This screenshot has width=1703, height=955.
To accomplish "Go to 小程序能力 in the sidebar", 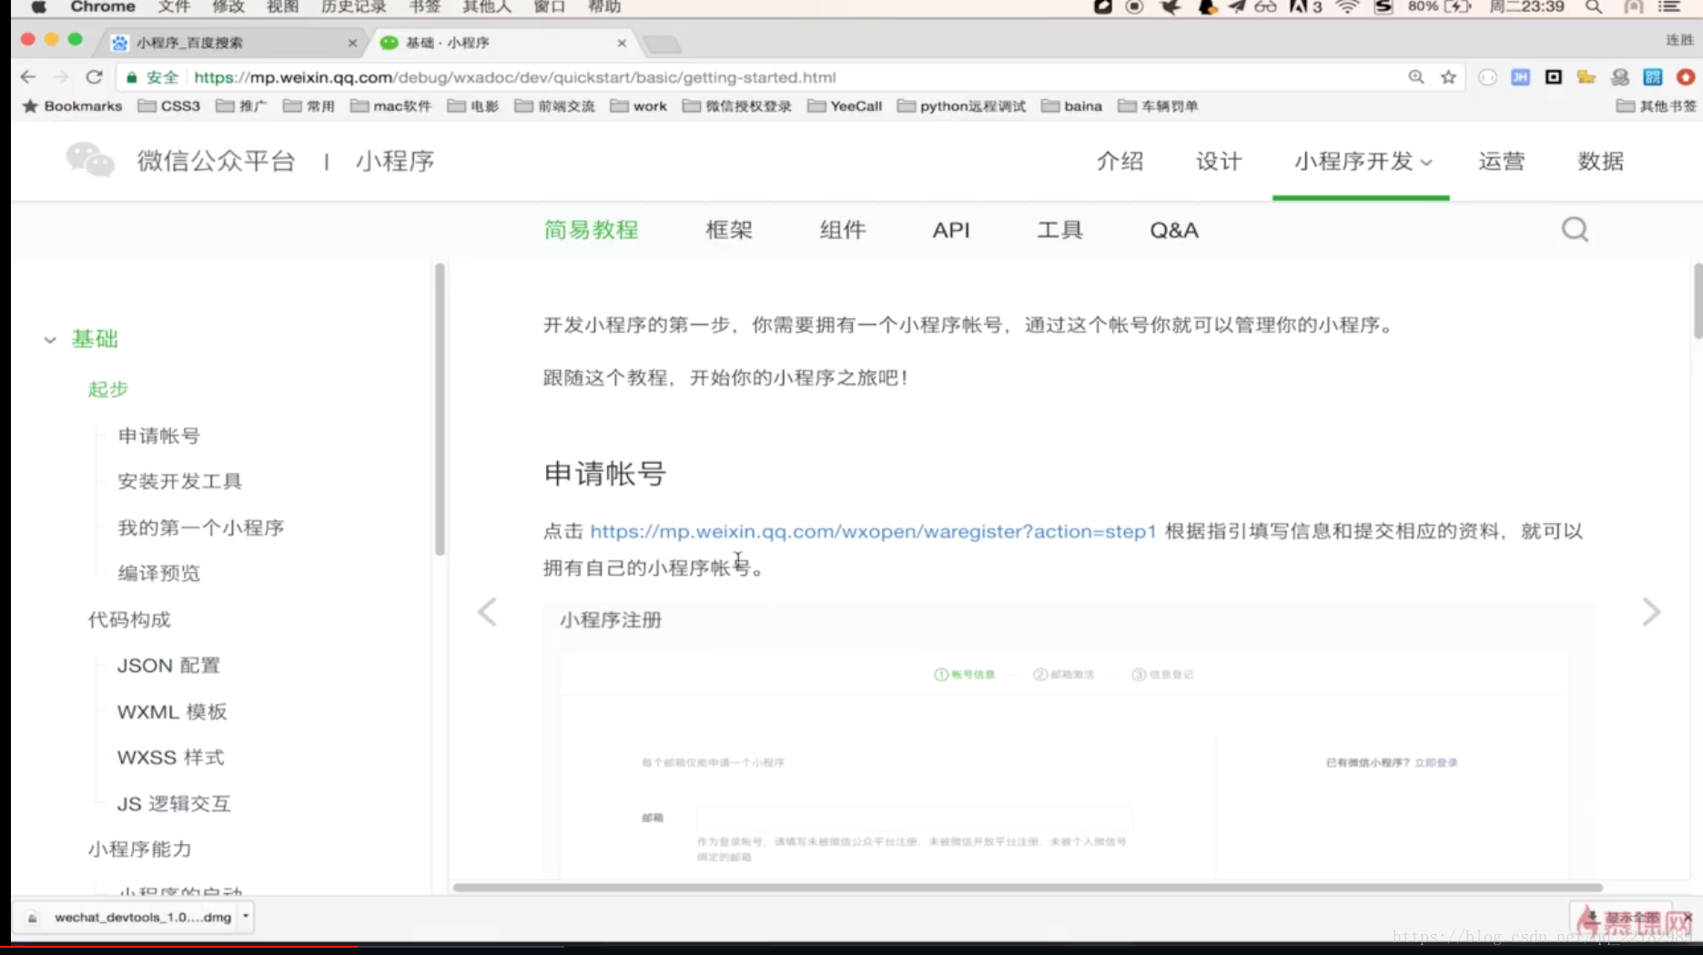I will (x=139, y=849).
